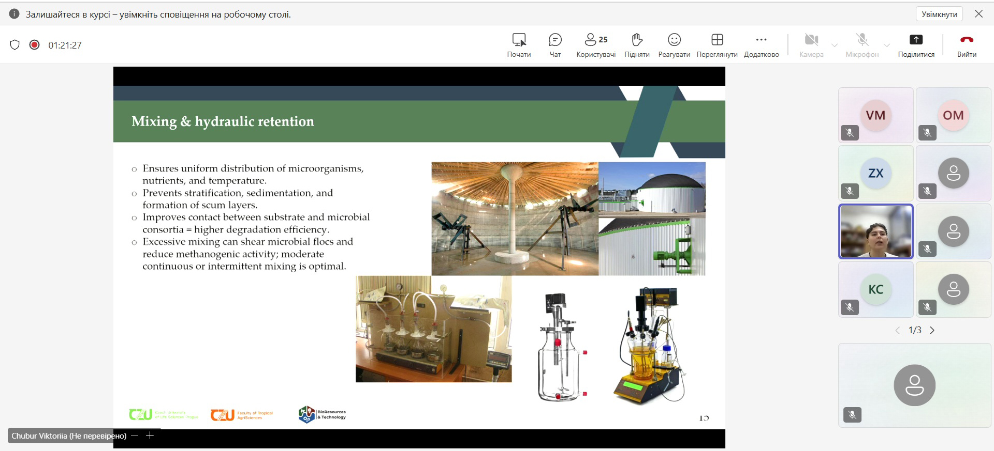Expand the microphone options dropdown arrow
Viewport: 994px width, 451px height.
pyautogui.click(x=887, y=45)
